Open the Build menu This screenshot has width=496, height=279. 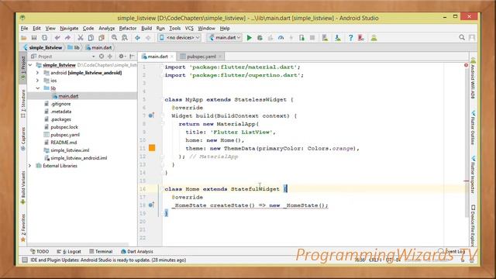click(146, 29)
